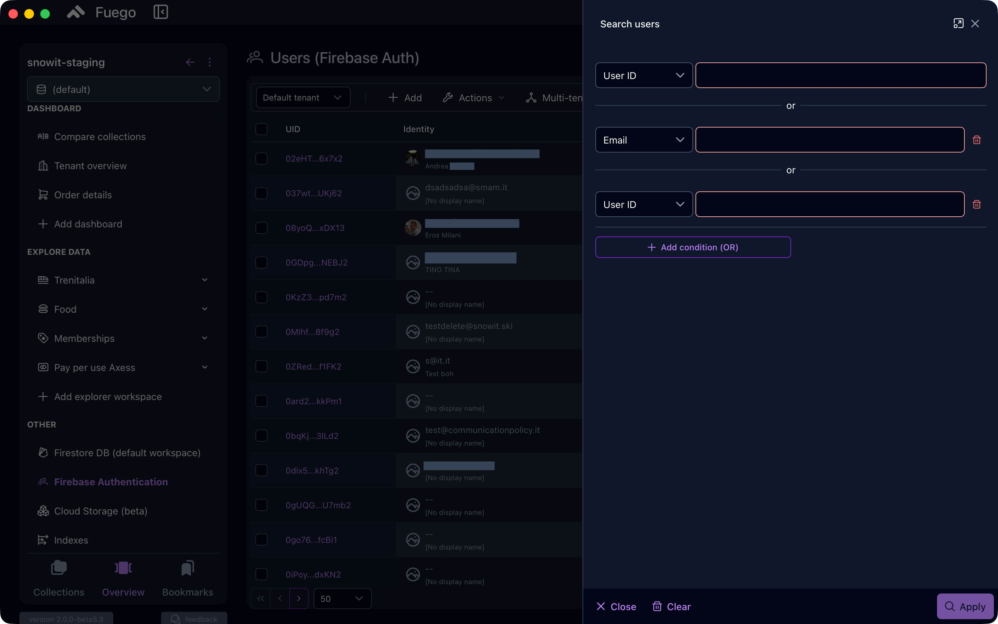The height and width of the screenshot is (624, 998).
Task: Click version 2.0.0-beta5.3 label
Action: [x=66, y=619]
